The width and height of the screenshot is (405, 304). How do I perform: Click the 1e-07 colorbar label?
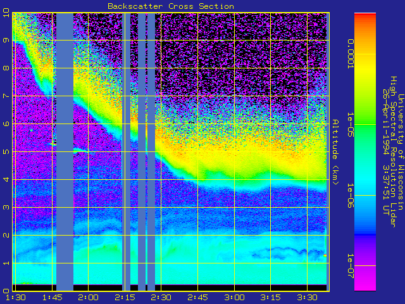(x=350, y=266)
